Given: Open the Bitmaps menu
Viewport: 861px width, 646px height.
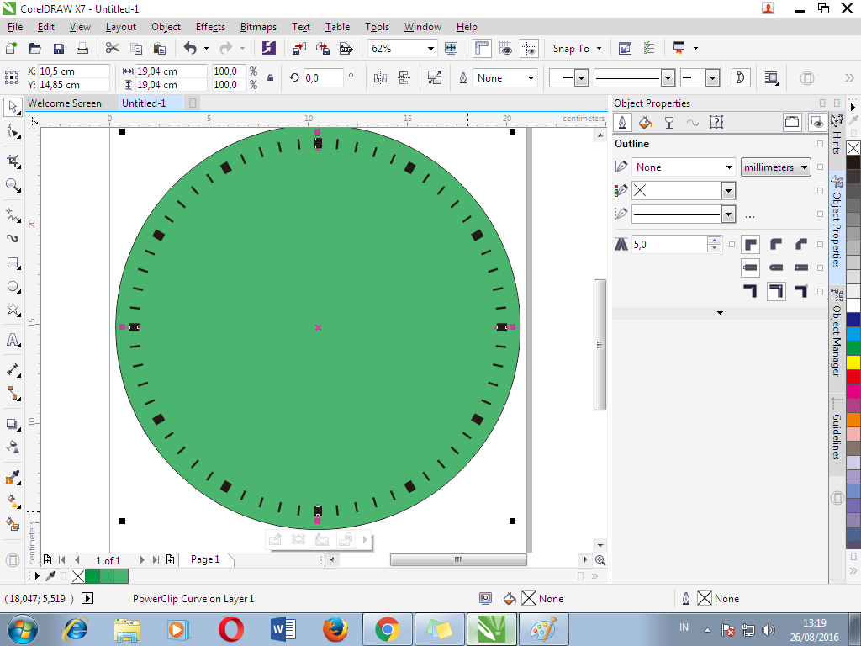Looking at the screenshot, I should click(258, 26).
